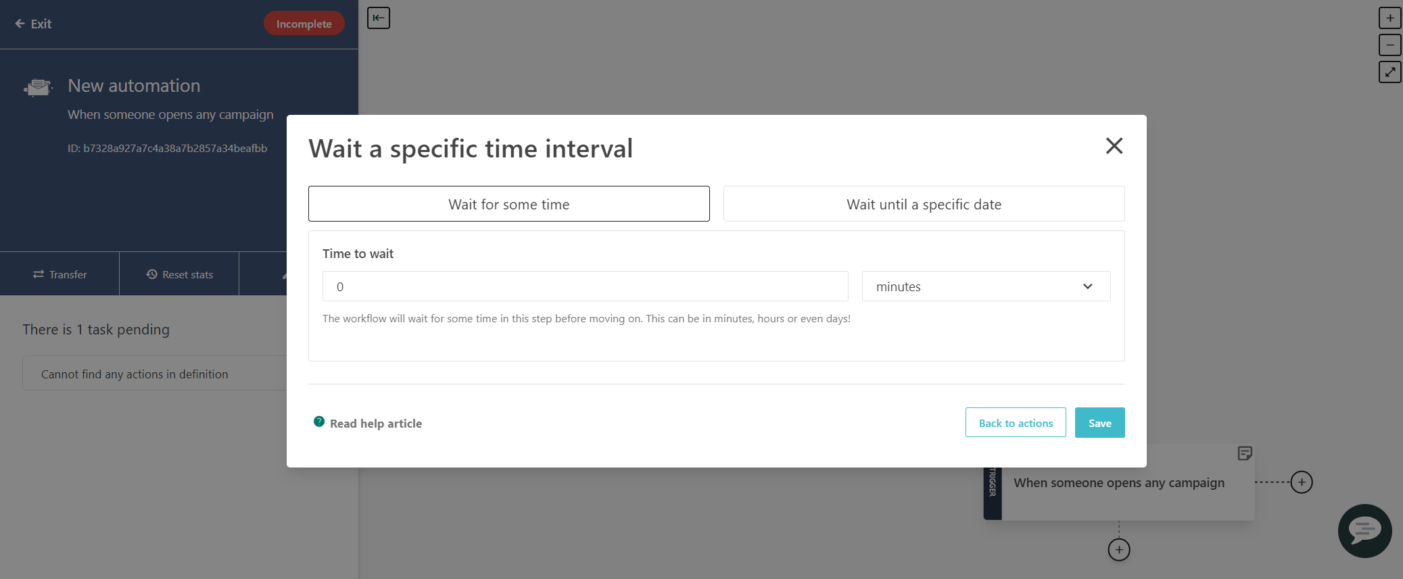The height and width of the screenshot is (579, 1403).
Task: Reset stats for the automation
Action: point(179,274)
